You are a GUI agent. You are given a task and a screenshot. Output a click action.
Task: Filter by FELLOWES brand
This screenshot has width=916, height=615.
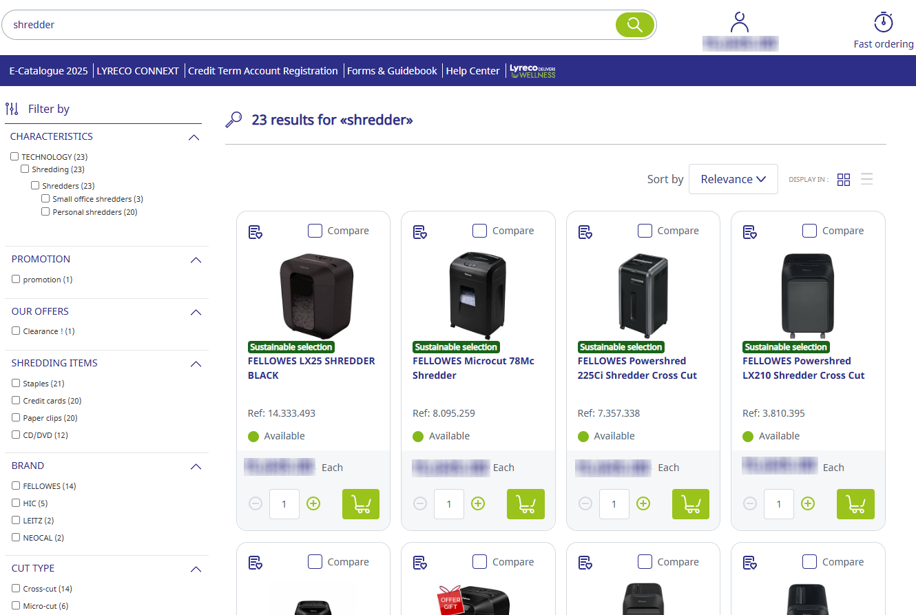point(16,486)
